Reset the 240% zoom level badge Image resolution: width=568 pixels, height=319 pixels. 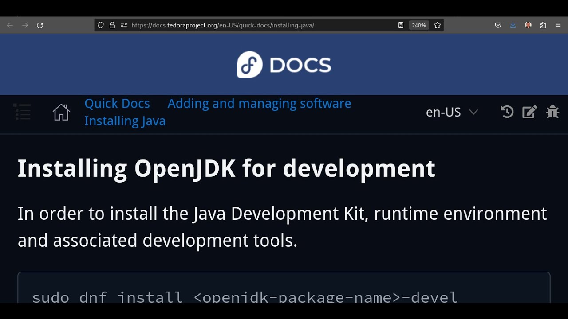pyautogui.click(x=419, y=25)
